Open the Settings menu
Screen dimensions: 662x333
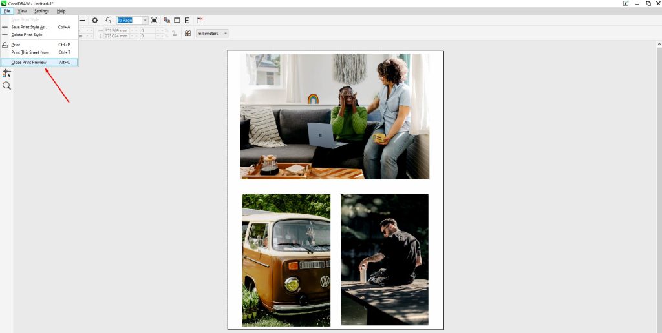[41, 11]
